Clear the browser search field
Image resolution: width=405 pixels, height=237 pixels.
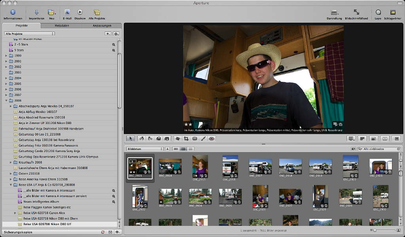coord(399,149)
